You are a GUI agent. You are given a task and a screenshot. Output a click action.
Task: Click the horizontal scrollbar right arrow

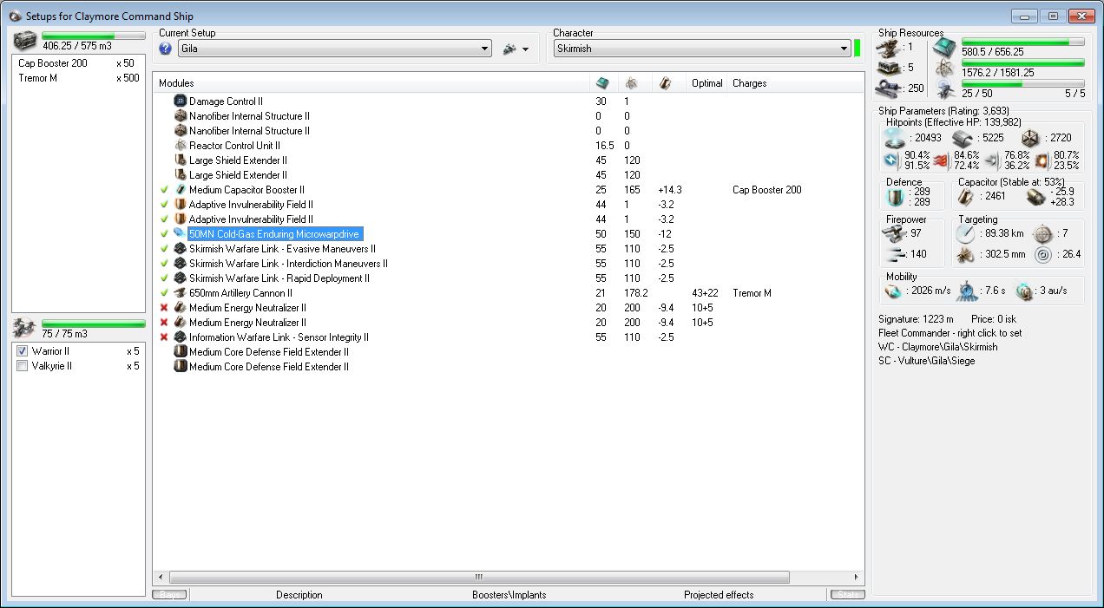click(x=857, y=577)
